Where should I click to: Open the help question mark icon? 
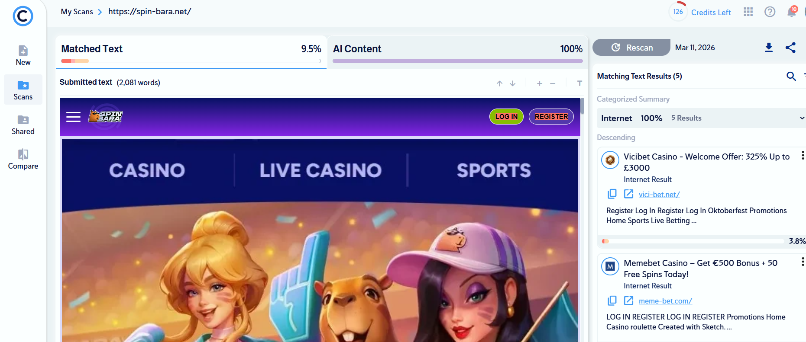click(x=770, y=12)
